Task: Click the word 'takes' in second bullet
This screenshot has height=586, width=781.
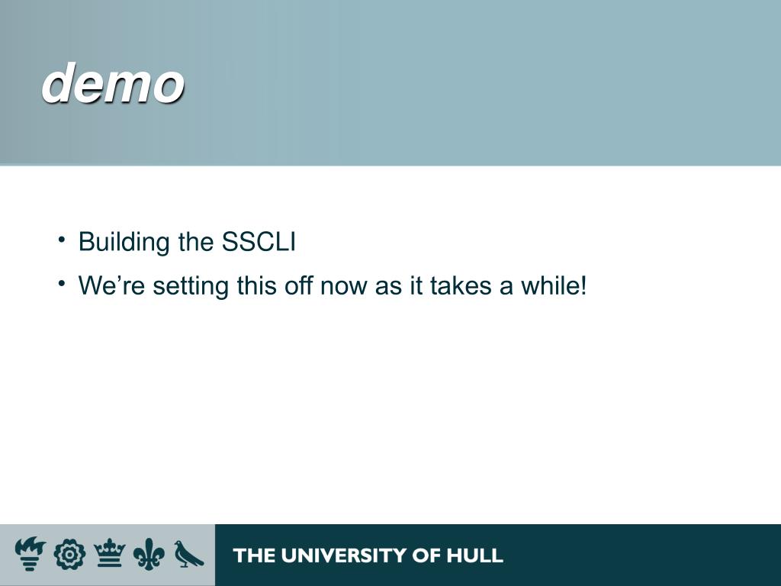Action: (x=461, y=285)
